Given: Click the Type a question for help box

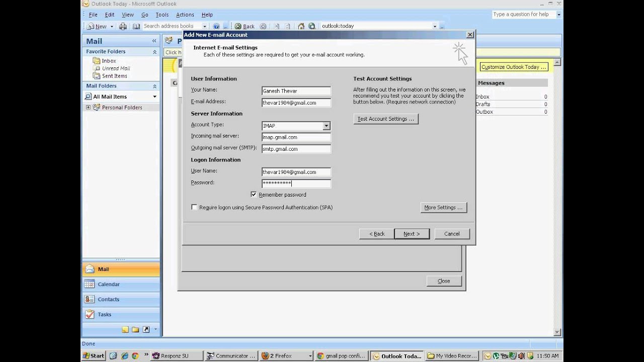Looking at the screenshot, I should point(524,15).
